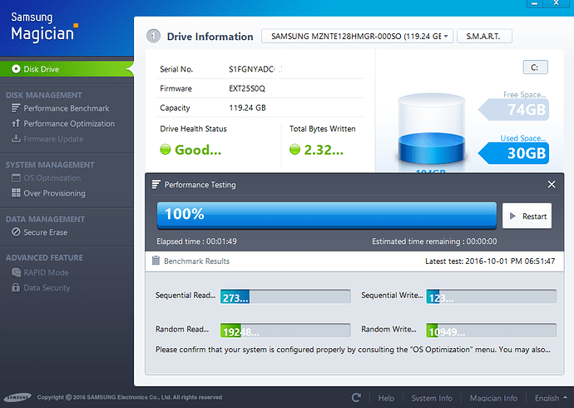Click the Benchmark Results clipboard icon
The width and height of the screenshot is (574, 408).
coord(156,261)
